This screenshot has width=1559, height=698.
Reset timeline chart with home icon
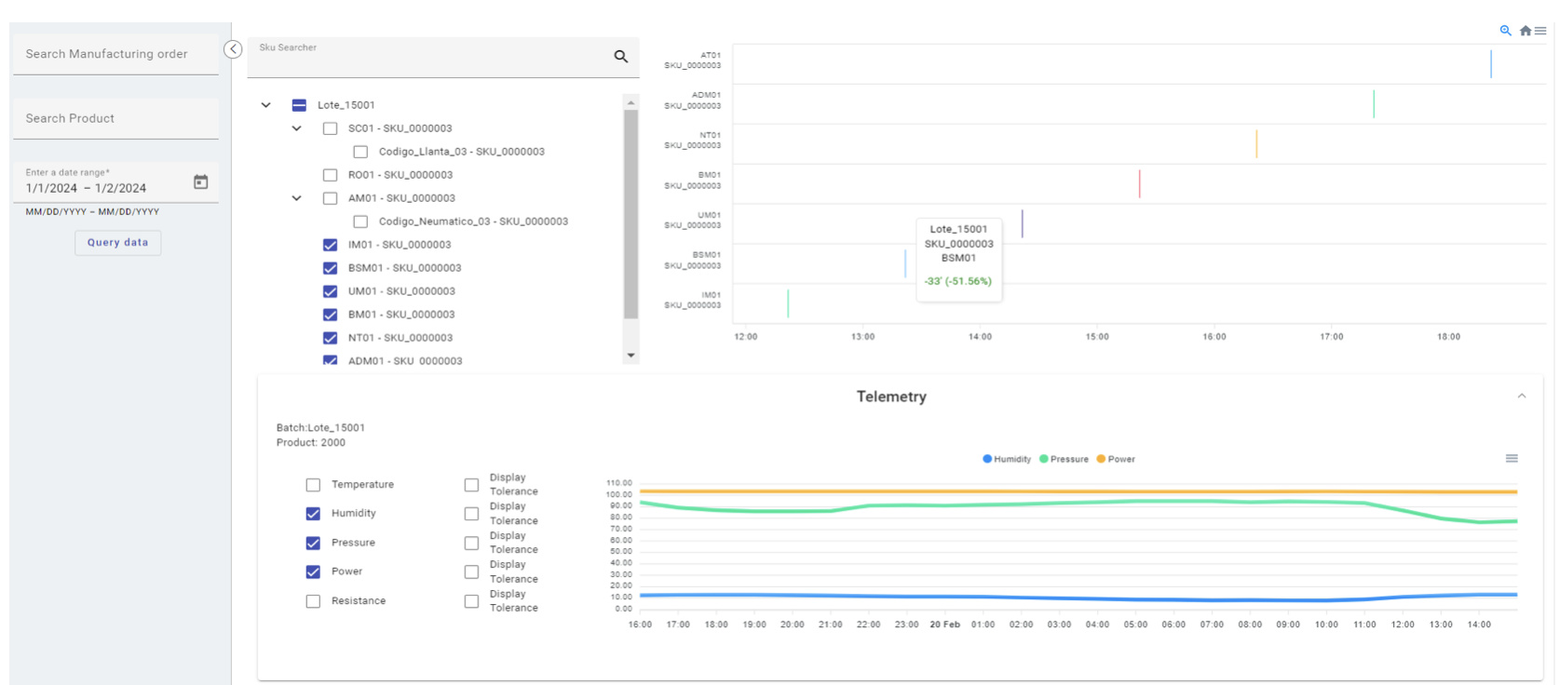click(1525, 31)
